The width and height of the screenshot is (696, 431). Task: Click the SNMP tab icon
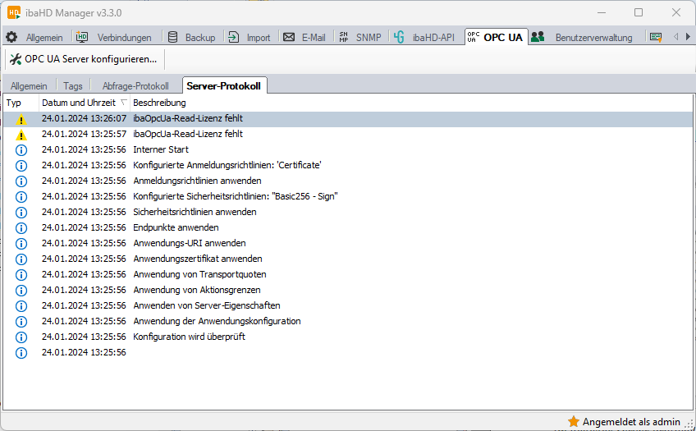(x=343, y=37)
